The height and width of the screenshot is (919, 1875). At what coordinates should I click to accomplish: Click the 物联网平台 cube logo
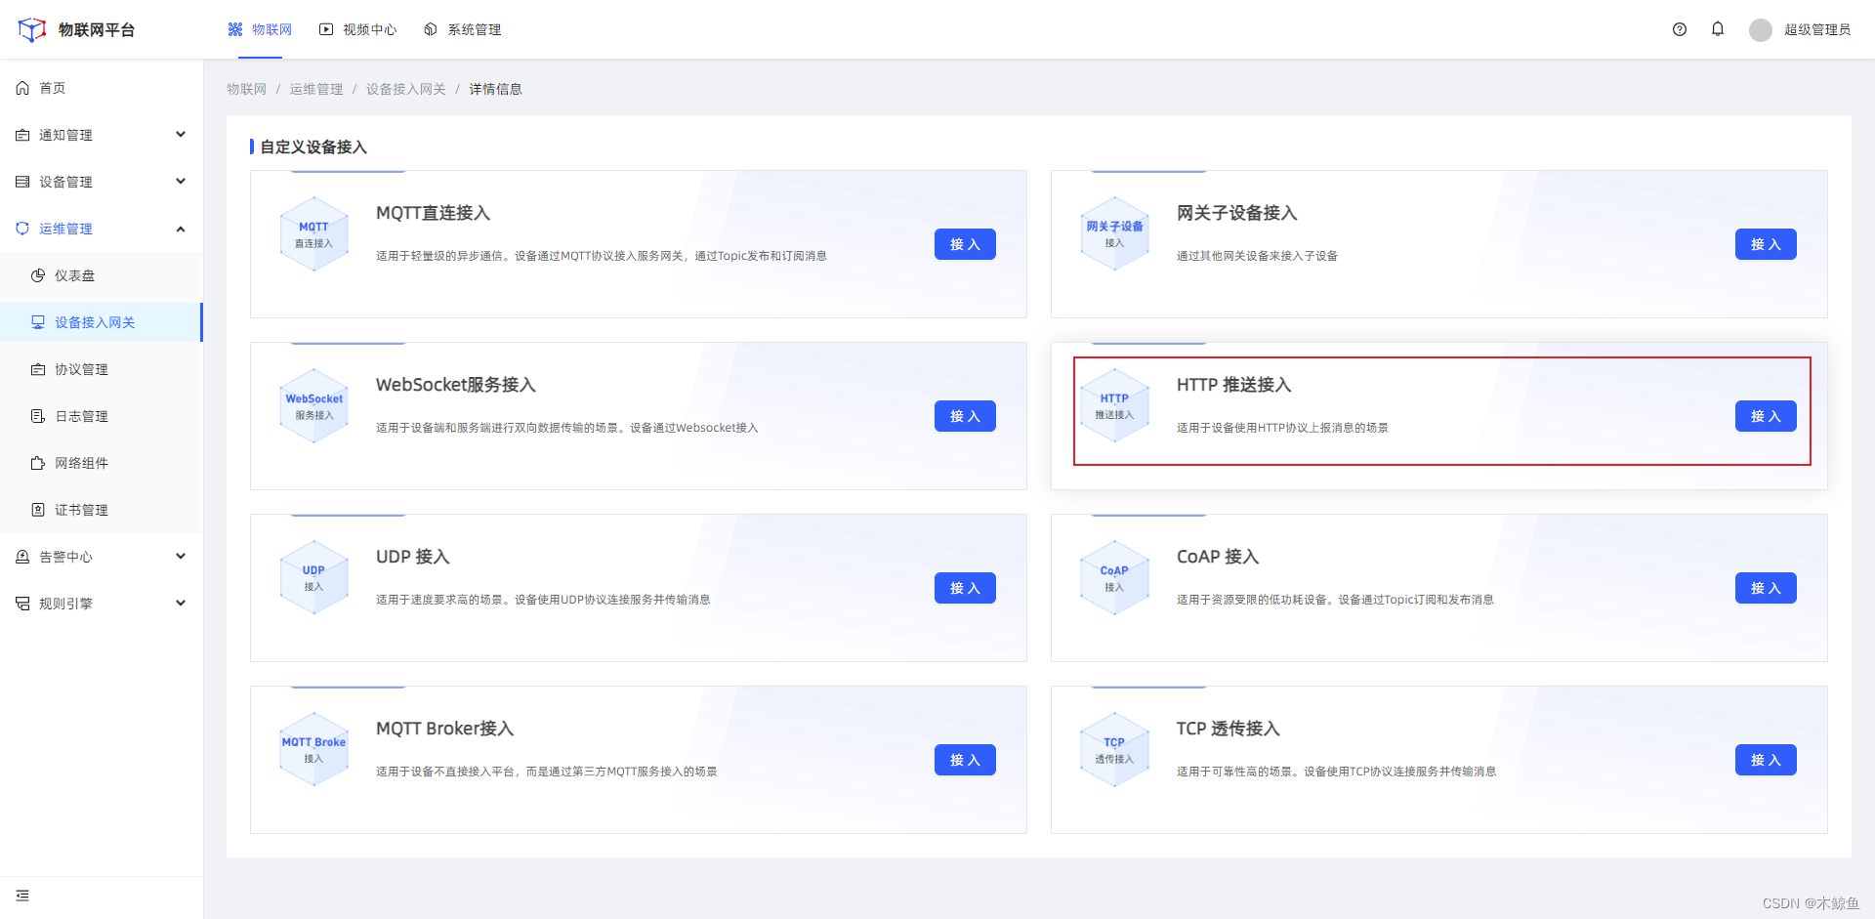point(32,29)
